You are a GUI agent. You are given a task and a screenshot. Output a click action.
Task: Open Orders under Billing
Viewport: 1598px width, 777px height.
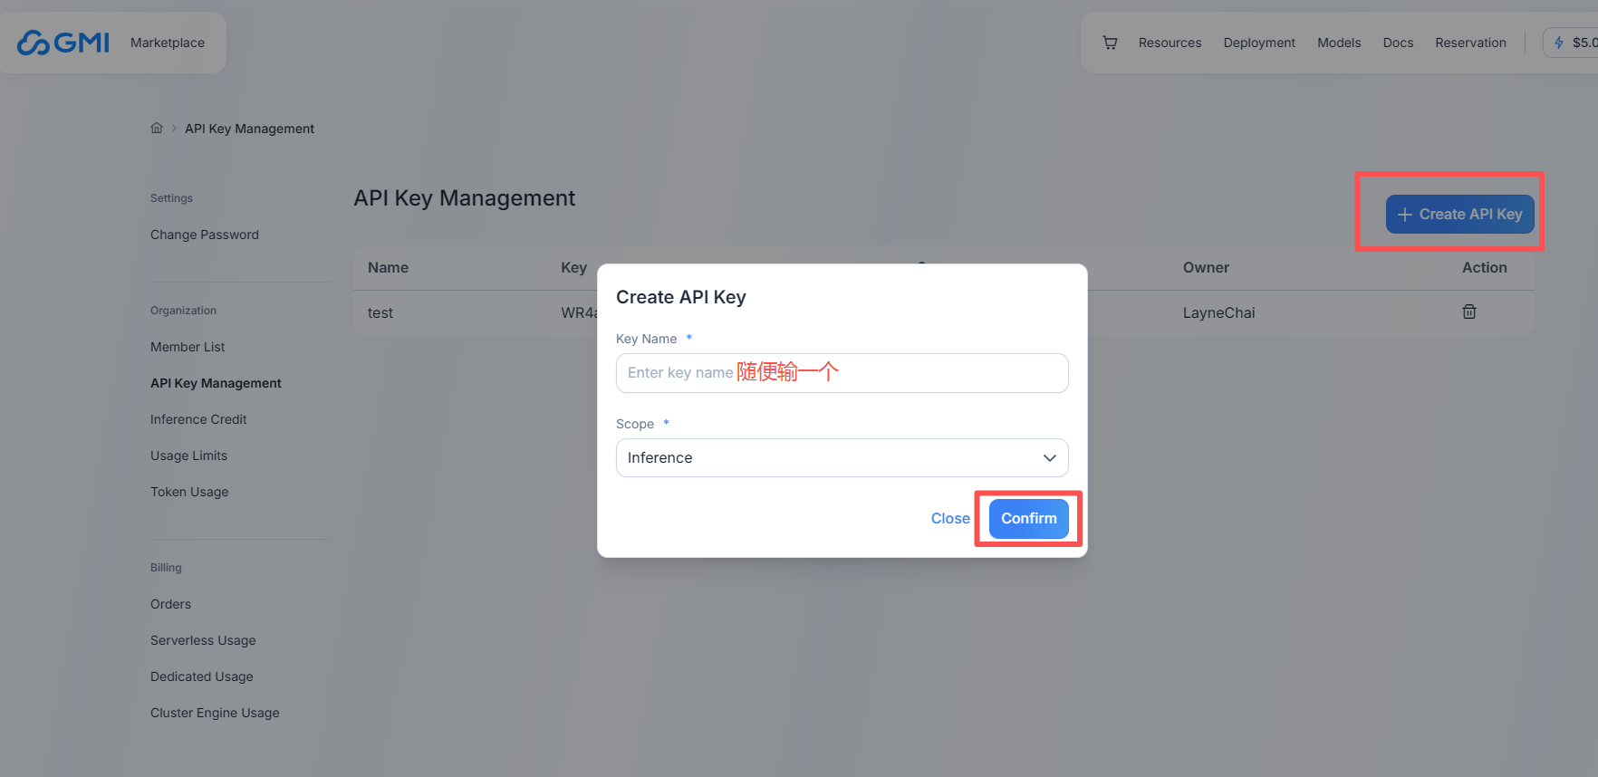point(170,604)
